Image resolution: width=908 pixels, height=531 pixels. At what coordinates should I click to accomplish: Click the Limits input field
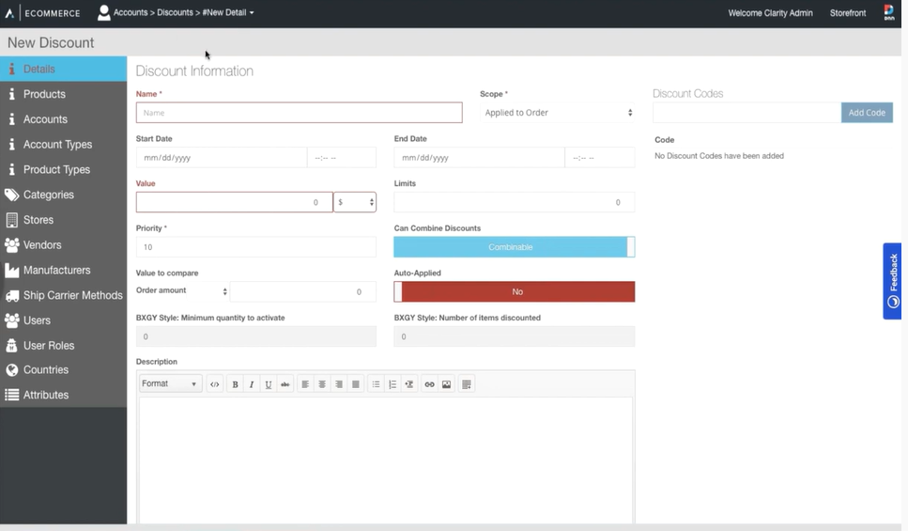[515, 202]
